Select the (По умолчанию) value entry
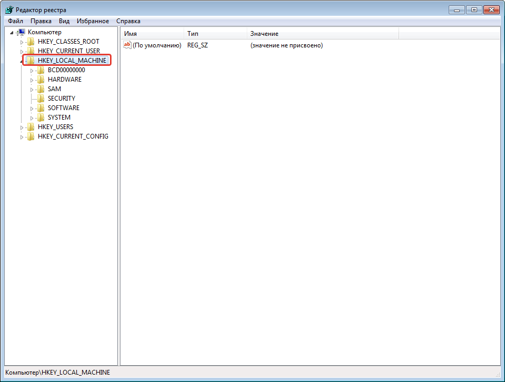This screenshot has height=382, width=505. point(157,45)
